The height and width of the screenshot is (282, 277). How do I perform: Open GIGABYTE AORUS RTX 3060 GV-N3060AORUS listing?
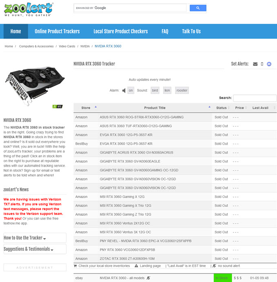136,152
